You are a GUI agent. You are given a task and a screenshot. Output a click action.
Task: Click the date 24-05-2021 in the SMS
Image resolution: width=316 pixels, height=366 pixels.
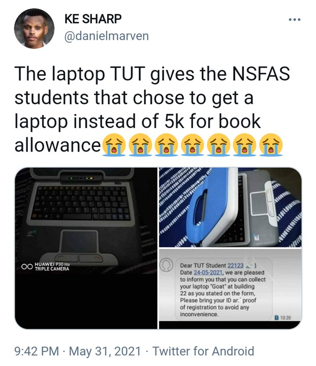(x=208, y=272)
